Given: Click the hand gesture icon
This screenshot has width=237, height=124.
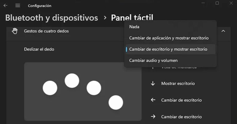Looking at the screenshot, I should coord(15,31).
